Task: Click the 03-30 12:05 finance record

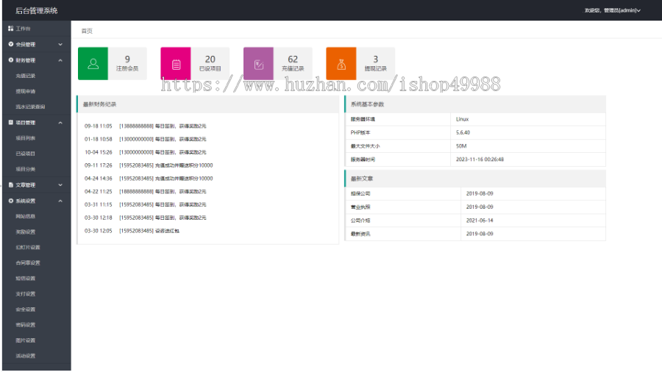Action: (x=132, y=231)
